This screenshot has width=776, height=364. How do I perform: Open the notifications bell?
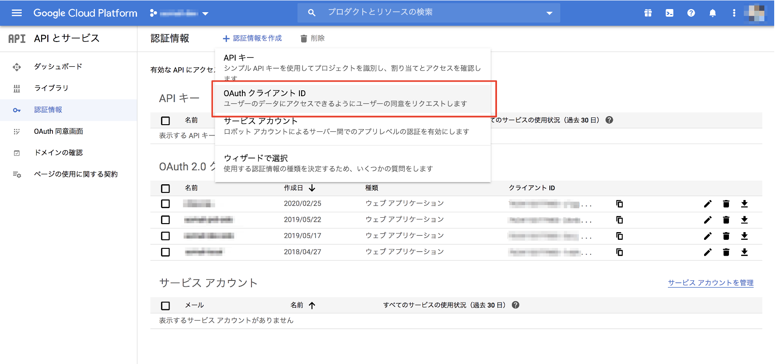point(713,13)
